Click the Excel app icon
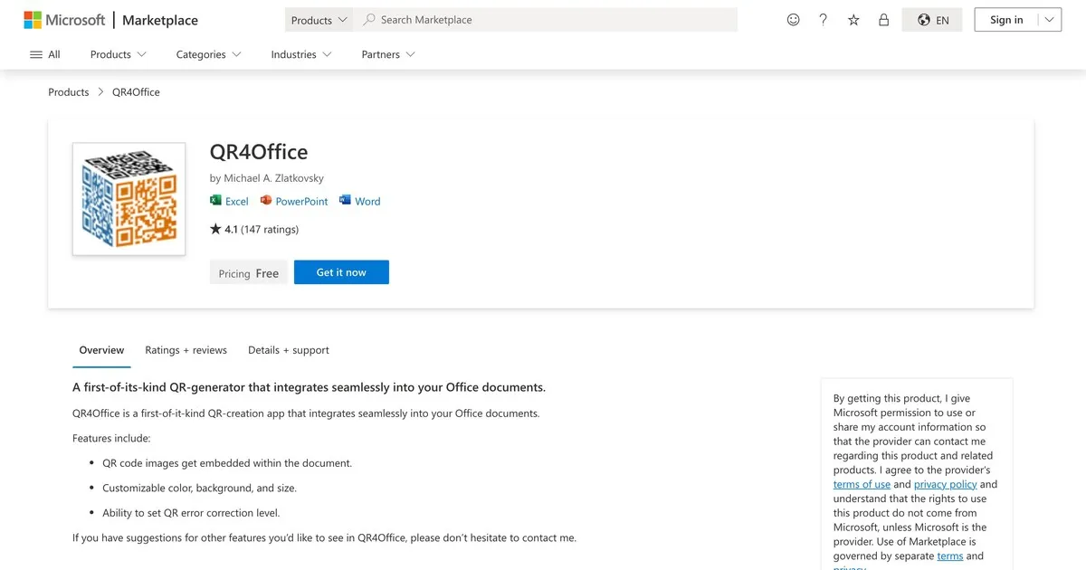1086x570 pixels. pyautogui.click(x=216, y=200)
